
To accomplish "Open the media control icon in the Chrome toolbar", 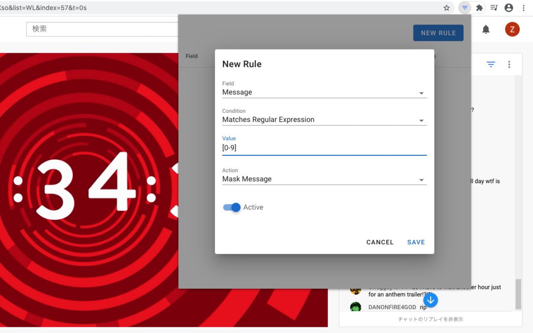I will tap(494, 7).
